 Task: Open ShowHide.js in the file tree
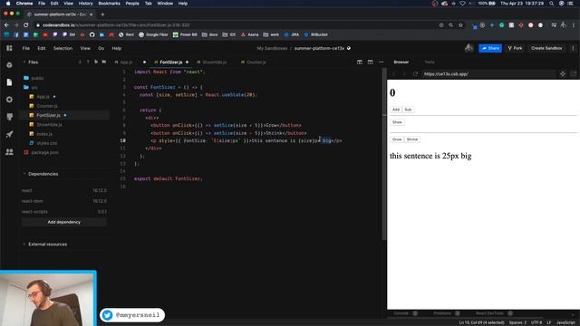click(49, 125)
